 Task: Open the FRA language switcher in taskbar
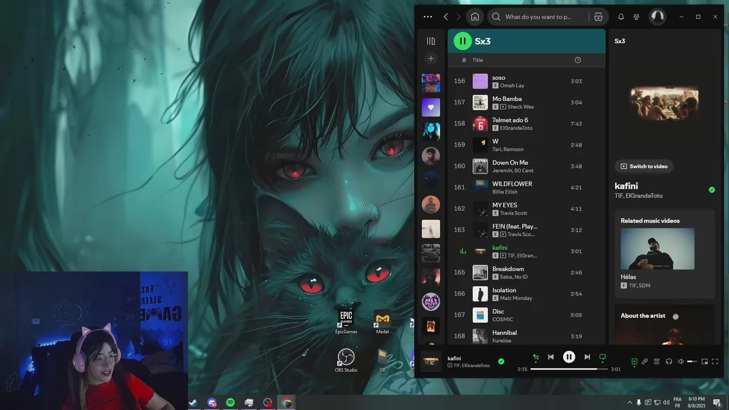(x=678, y=403)
